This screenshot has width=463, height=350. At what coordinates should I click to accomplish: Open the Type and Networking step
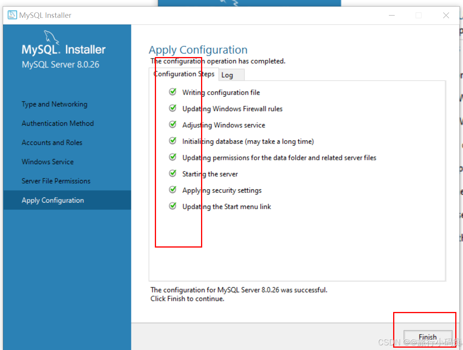[54, 104]
